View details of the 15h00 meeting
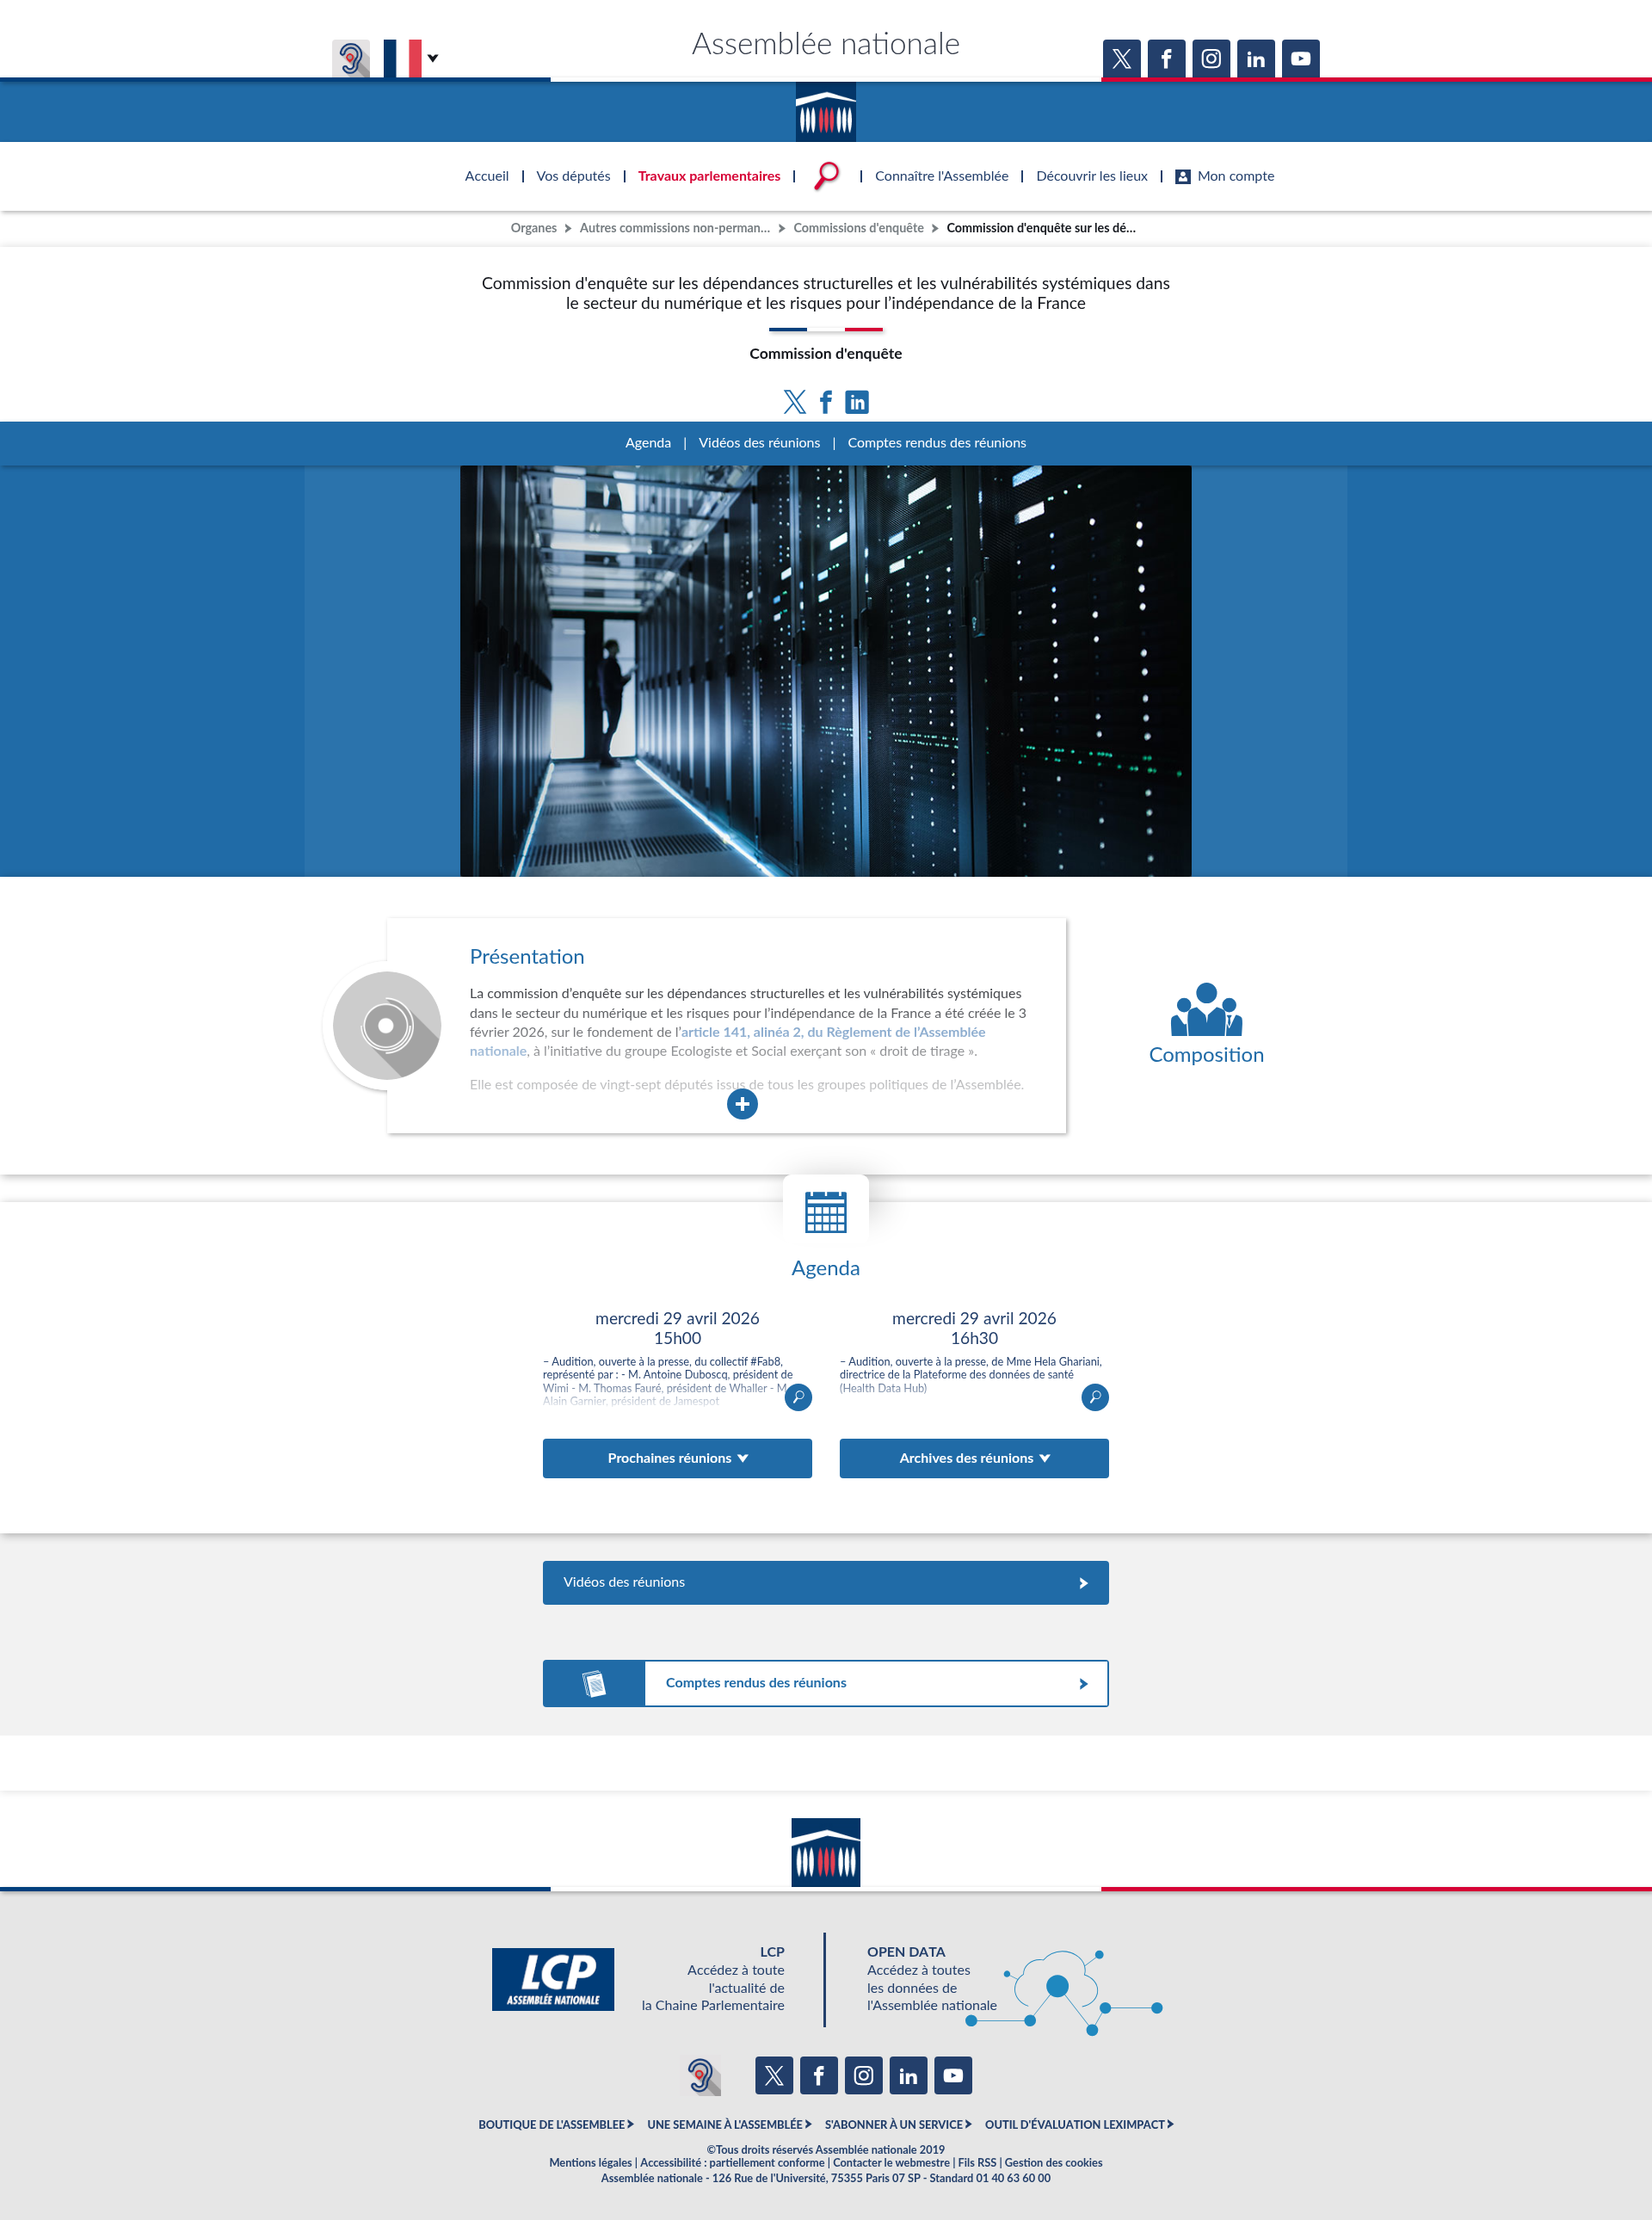Image resolution: width=1652 pixels, height=2220 pixels. click(x=798, y=1397)
